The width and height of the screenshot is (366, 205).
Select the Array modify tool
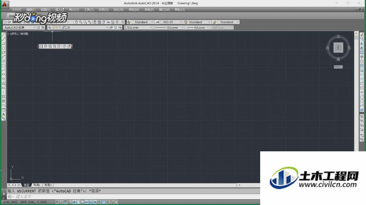362,52
